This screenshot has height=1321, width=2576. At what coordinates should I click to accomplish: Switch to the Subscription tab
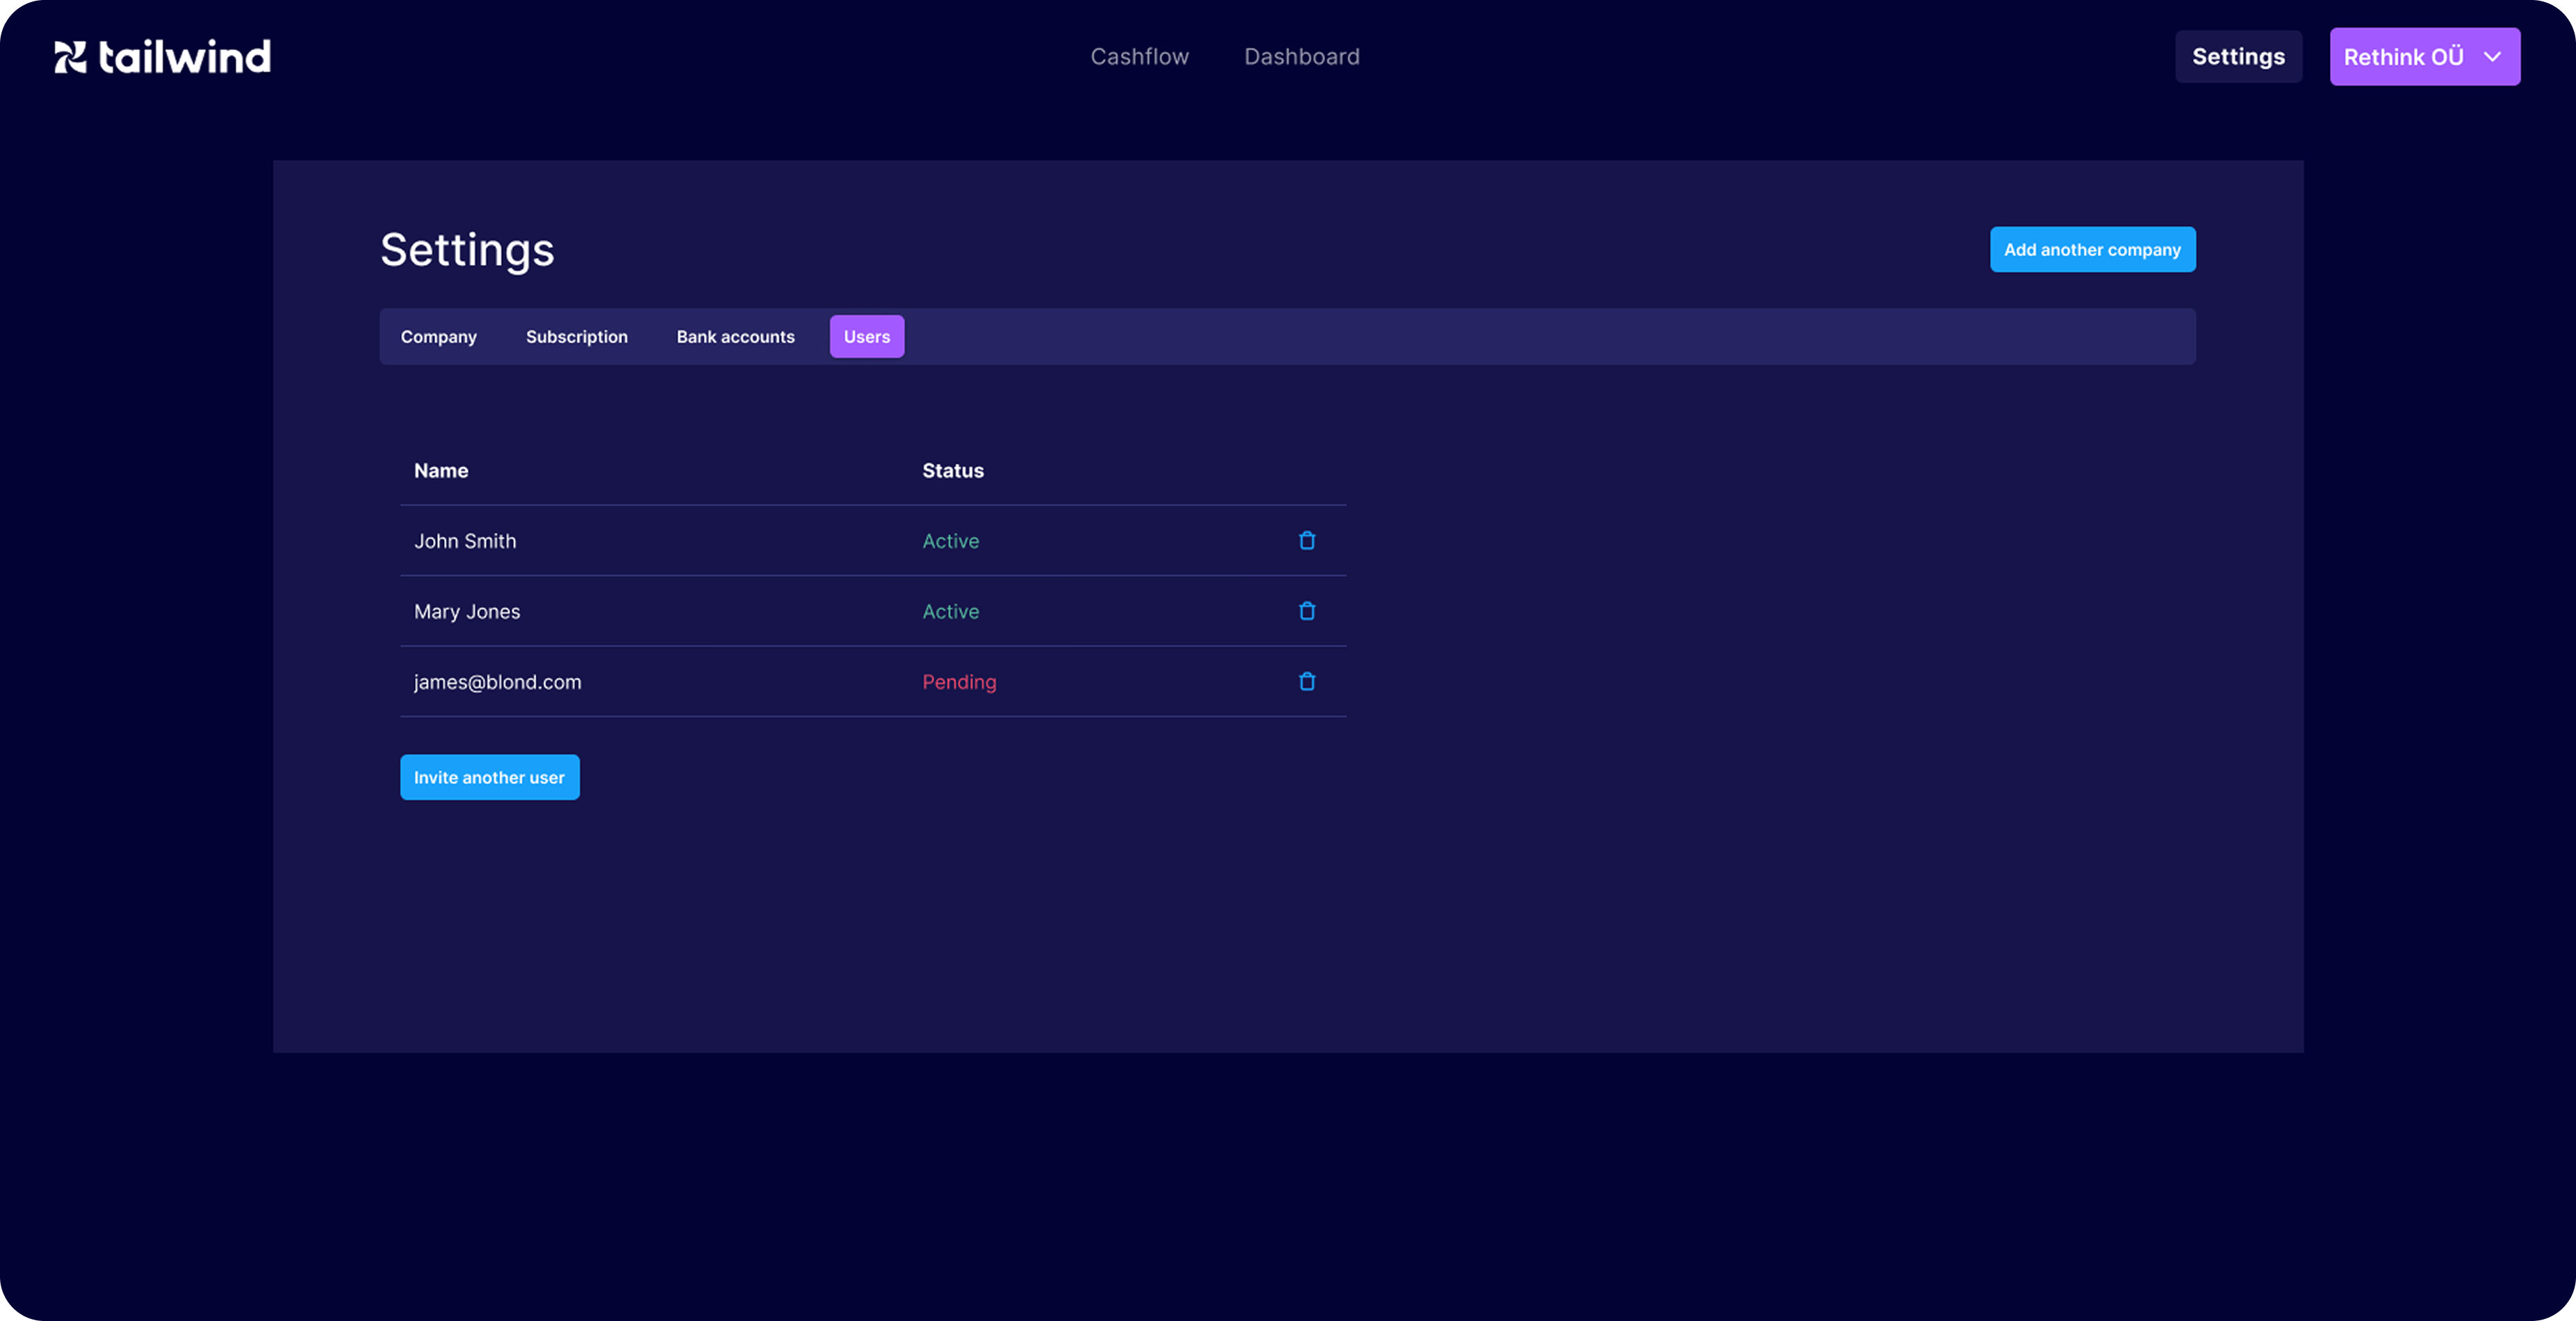(576, 337)
